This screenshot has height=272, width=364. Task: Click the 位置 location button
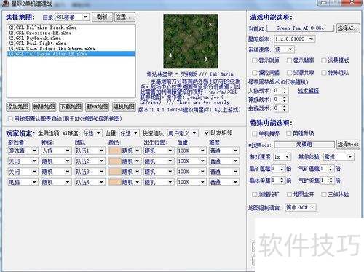(124, 17)
